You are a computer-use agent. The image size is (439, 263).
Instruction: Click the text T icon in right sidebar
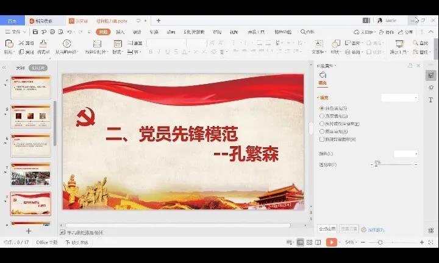[x=430, y=100]
